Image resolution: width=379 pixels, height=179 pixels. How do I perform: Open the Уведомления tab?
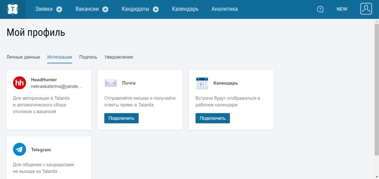point(119,57)
